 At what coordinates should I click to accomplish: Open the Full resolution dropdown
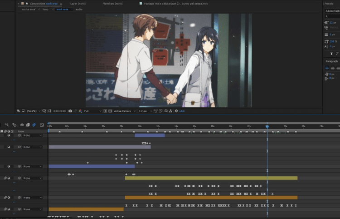92,111
